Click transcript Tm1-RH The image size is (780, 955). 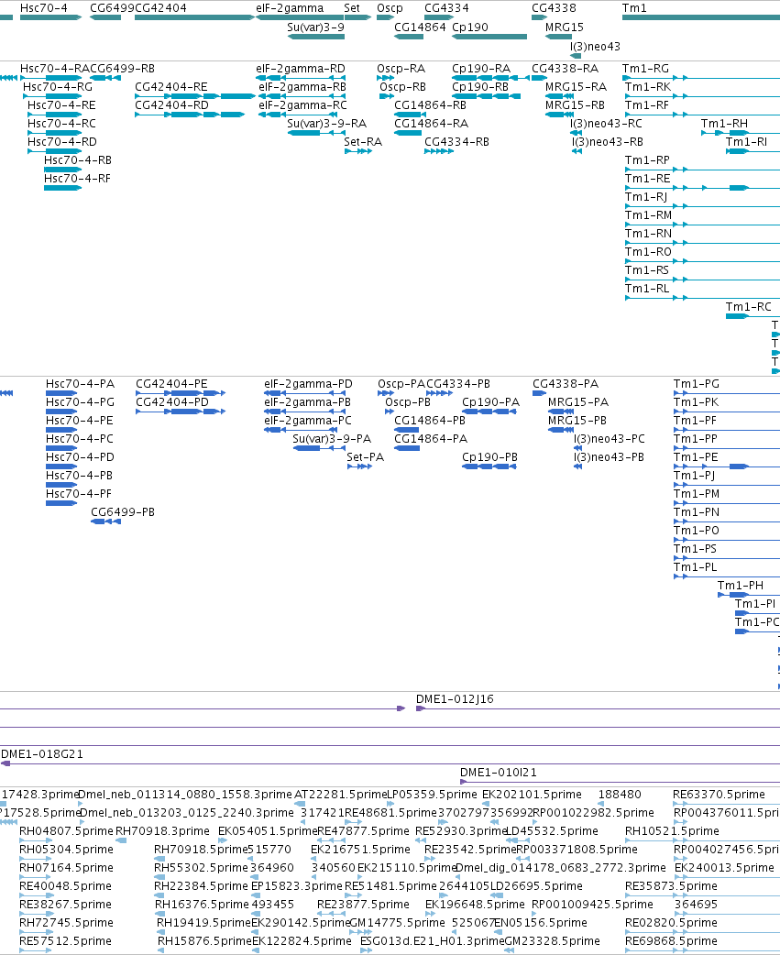[725, 124]
